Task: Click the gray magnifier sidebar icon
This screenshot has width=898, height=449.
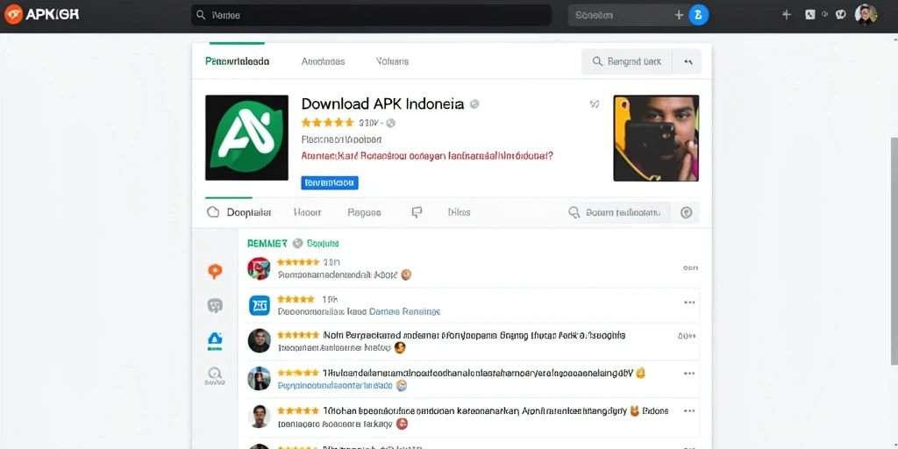Action: click(x=215, y=375)
